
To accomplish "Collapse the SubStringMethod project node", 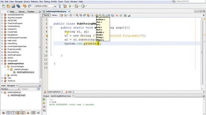I will [x=2, y=64].
